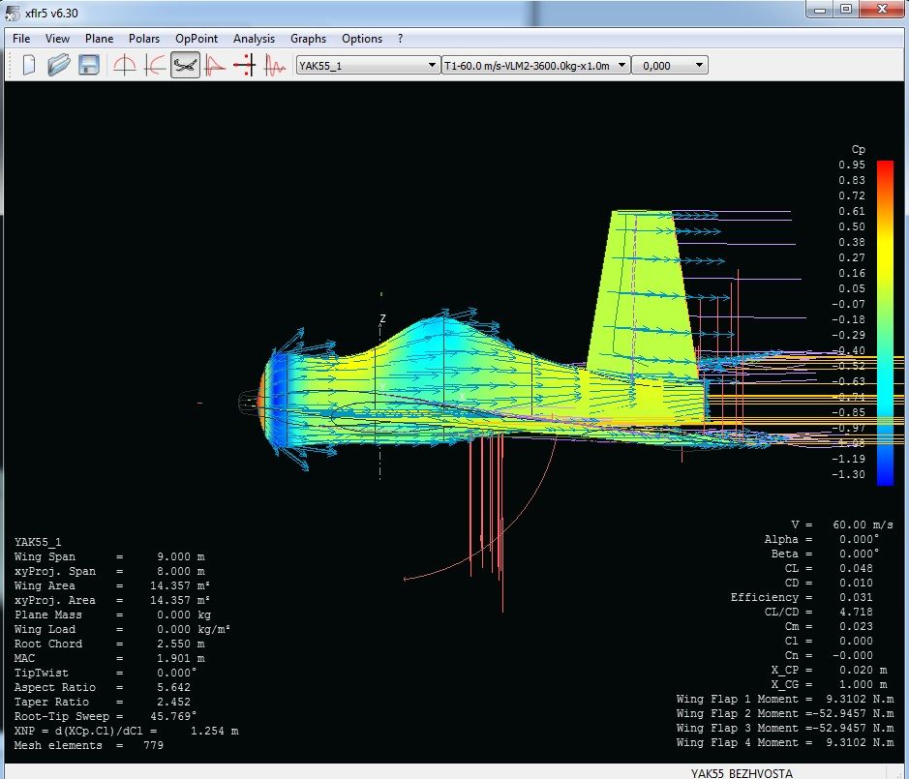Save the project using the floppy disk icon
909x779 pixels.
(89, 65)
